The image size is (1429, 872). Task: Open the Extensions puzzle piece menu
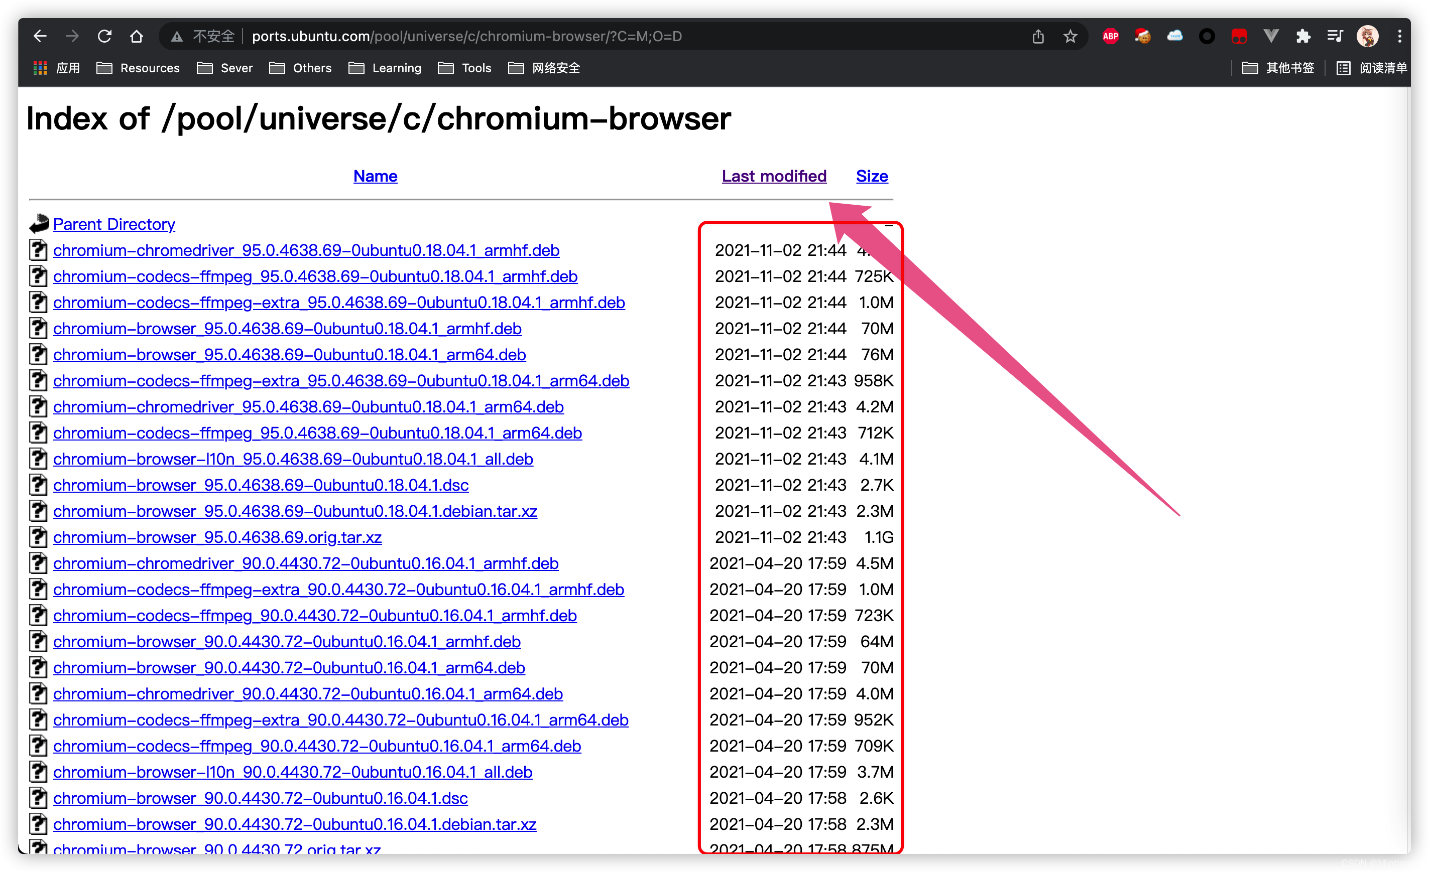tap(1303, 37)
